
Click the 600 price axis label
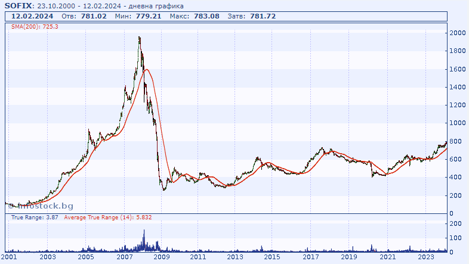(x=456, y=159)
